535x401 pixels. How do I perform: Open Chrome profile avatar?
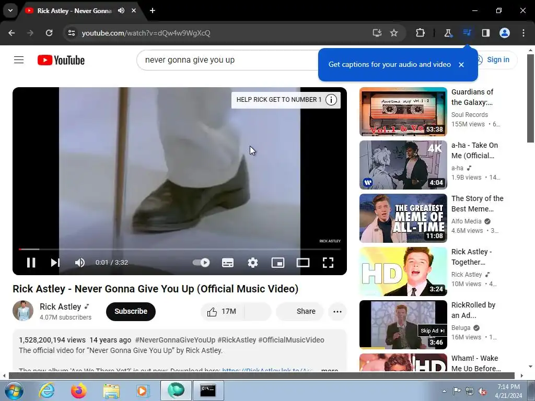[505, 33]
